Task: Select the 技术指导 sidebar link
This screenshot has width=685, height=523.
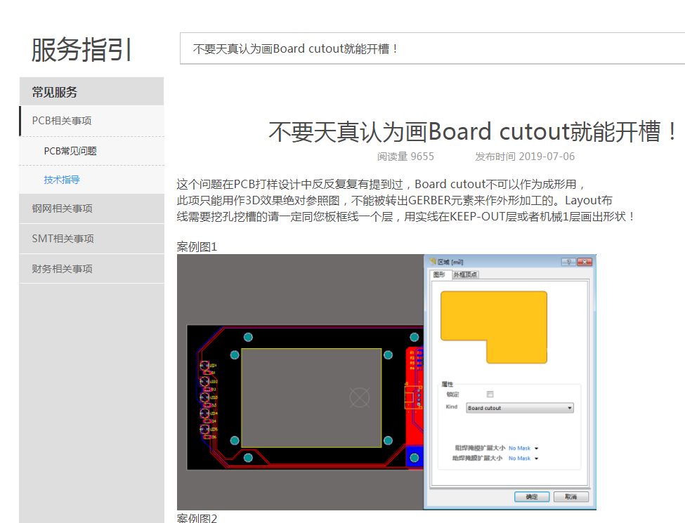Action: pyautogui.click(x=62, y=180)
